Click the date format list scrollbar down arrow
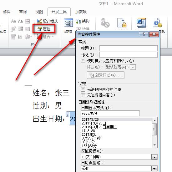This screenshot has width=172, height=172. click(x=154, y=145)
